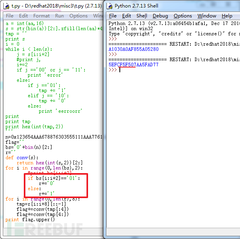The width and height of the screenshot is (240, 239).
Task: Click the output A1030A0AF855A05280 in Shell
Action: click(x=133, y=49)
